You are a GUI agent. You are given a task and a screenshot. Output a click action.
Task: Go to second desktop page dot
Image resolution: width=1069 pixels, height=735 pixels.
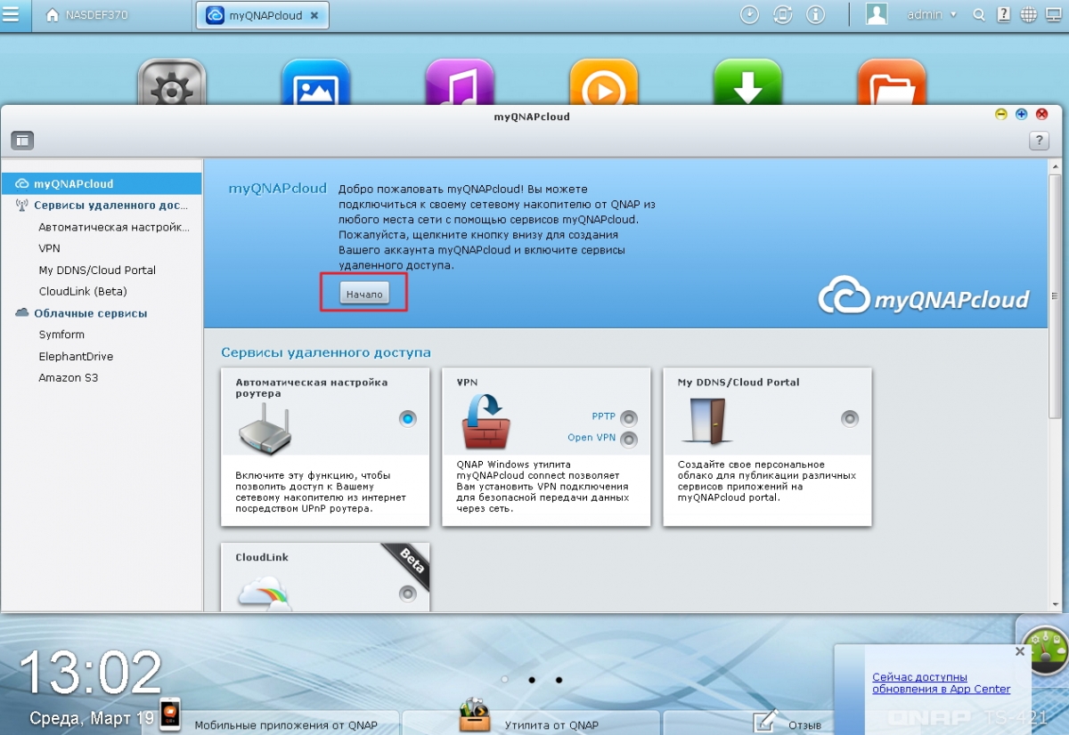point(532,679)
